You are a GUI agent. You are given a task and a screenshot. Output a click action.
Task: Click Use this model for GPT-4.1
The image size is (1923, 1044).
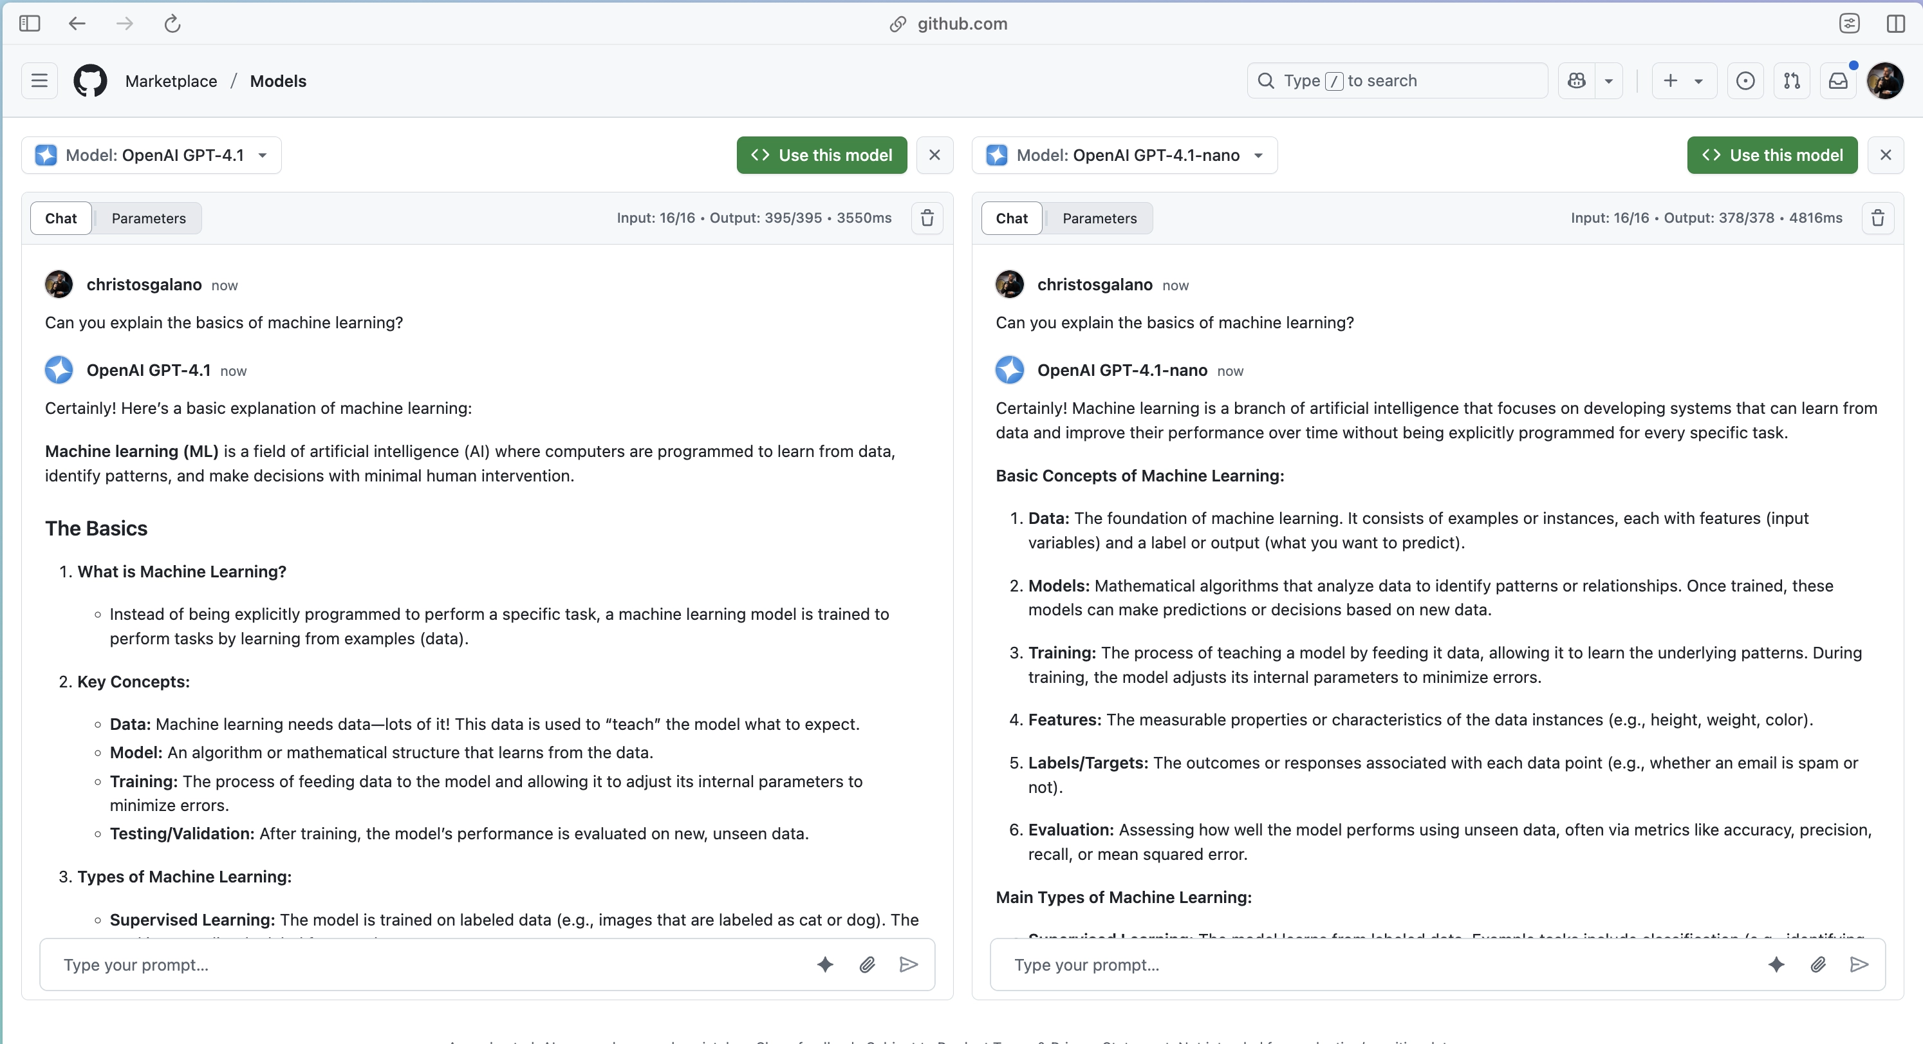(x=822, y=155)
